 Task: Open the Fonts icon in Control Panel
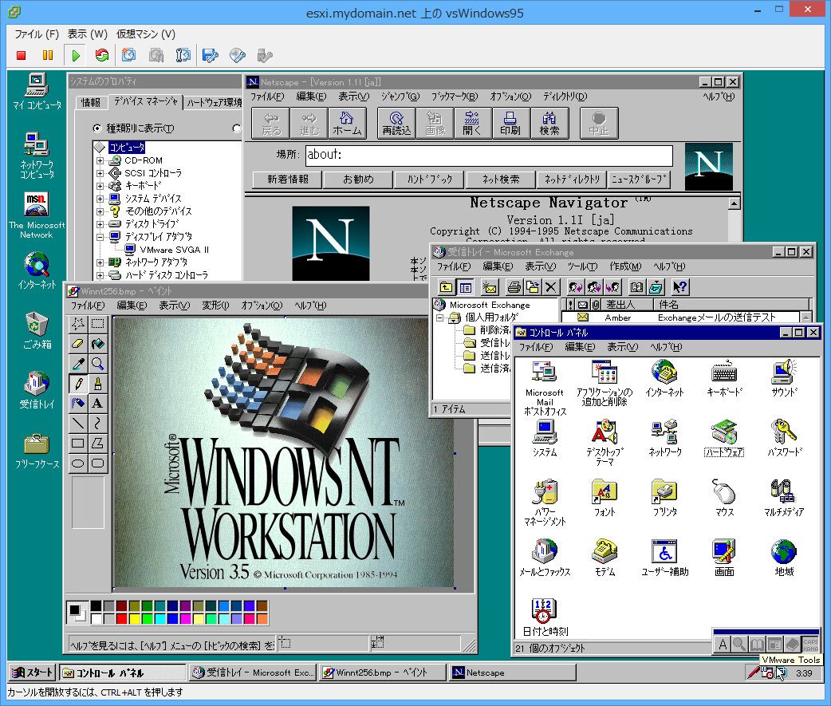click(x=605, y=498)
